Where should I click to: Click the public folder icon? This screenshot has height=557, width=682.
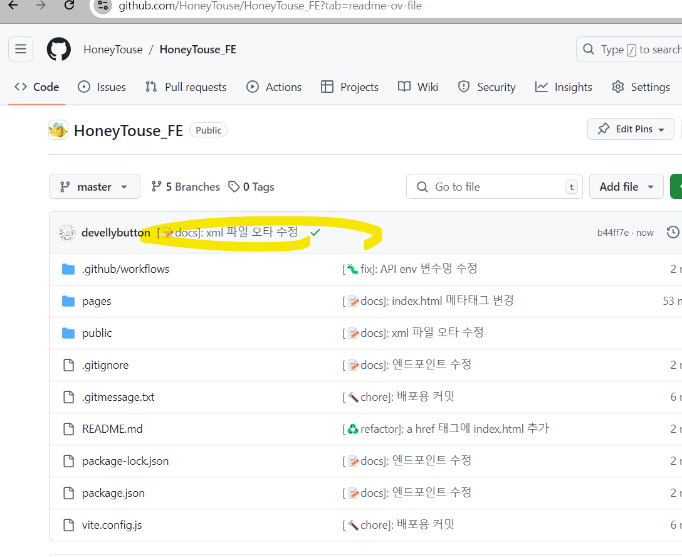pyautogui.click(x=68, y=333)
